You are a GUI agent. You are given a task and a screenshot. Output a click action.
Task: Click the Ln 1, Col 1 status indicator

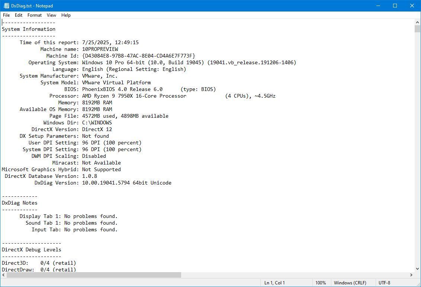pyautogui.click(x=274, y=283)
